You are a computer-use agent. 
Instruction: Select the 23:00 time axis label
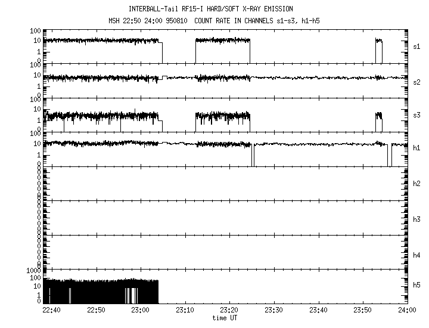[x=140, y=310]
